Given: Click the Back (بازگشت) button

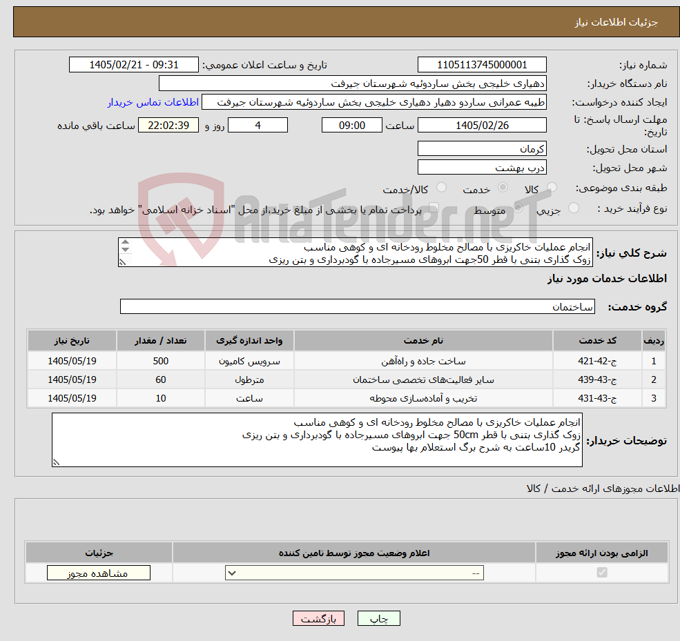Looking at the screenshot, I should point(318,618).
